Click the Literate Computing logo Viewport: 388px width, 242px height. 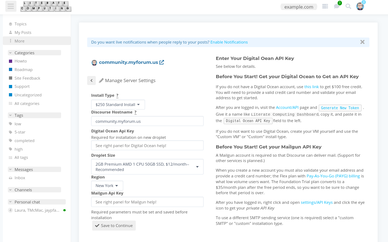point(46,6)
